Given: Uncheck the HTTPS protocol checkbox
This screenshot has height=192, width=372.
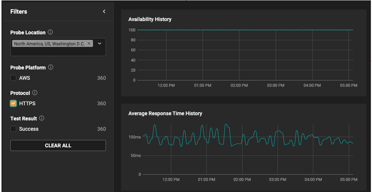Looking at the screenshot, I should [x=13, y=103].
